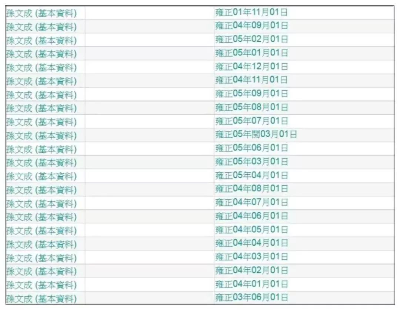Open the 雍正05年06月01日 record

pyautogui.click(x=251, y=148)
